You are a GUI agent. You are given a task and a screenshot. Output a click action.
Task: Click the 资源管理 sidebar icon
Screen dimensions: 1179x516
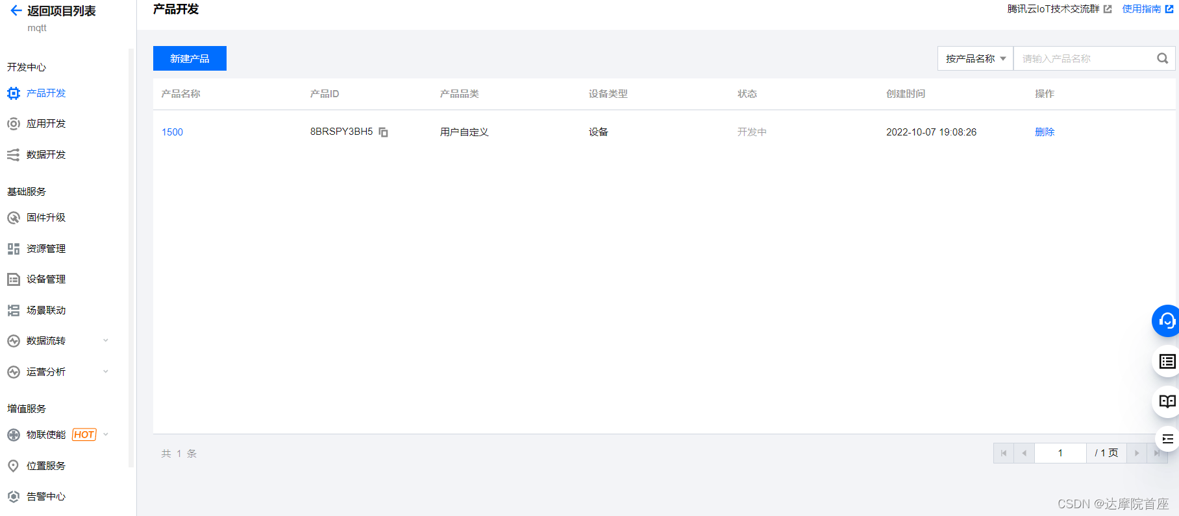click(14, 249)
